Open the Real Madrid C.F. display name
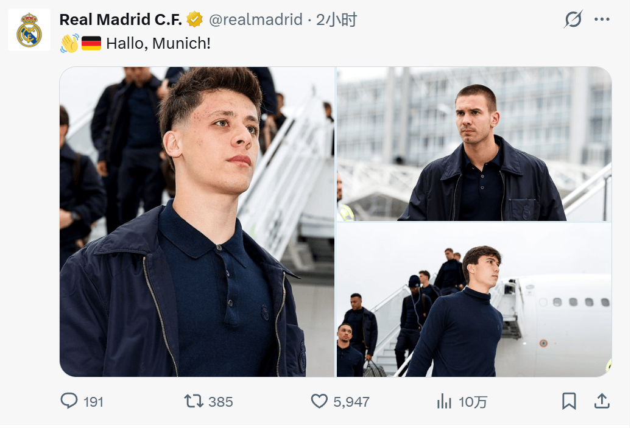Viewport: 631px width, 428px height. pyautogui.click(x=120, y=19)
